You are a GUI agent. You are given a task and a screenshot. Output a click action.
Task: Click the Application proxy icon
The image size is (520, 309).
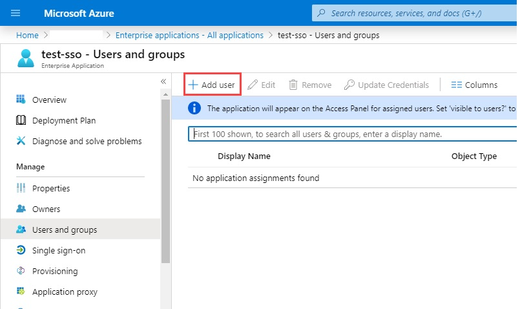click(21, 291)
